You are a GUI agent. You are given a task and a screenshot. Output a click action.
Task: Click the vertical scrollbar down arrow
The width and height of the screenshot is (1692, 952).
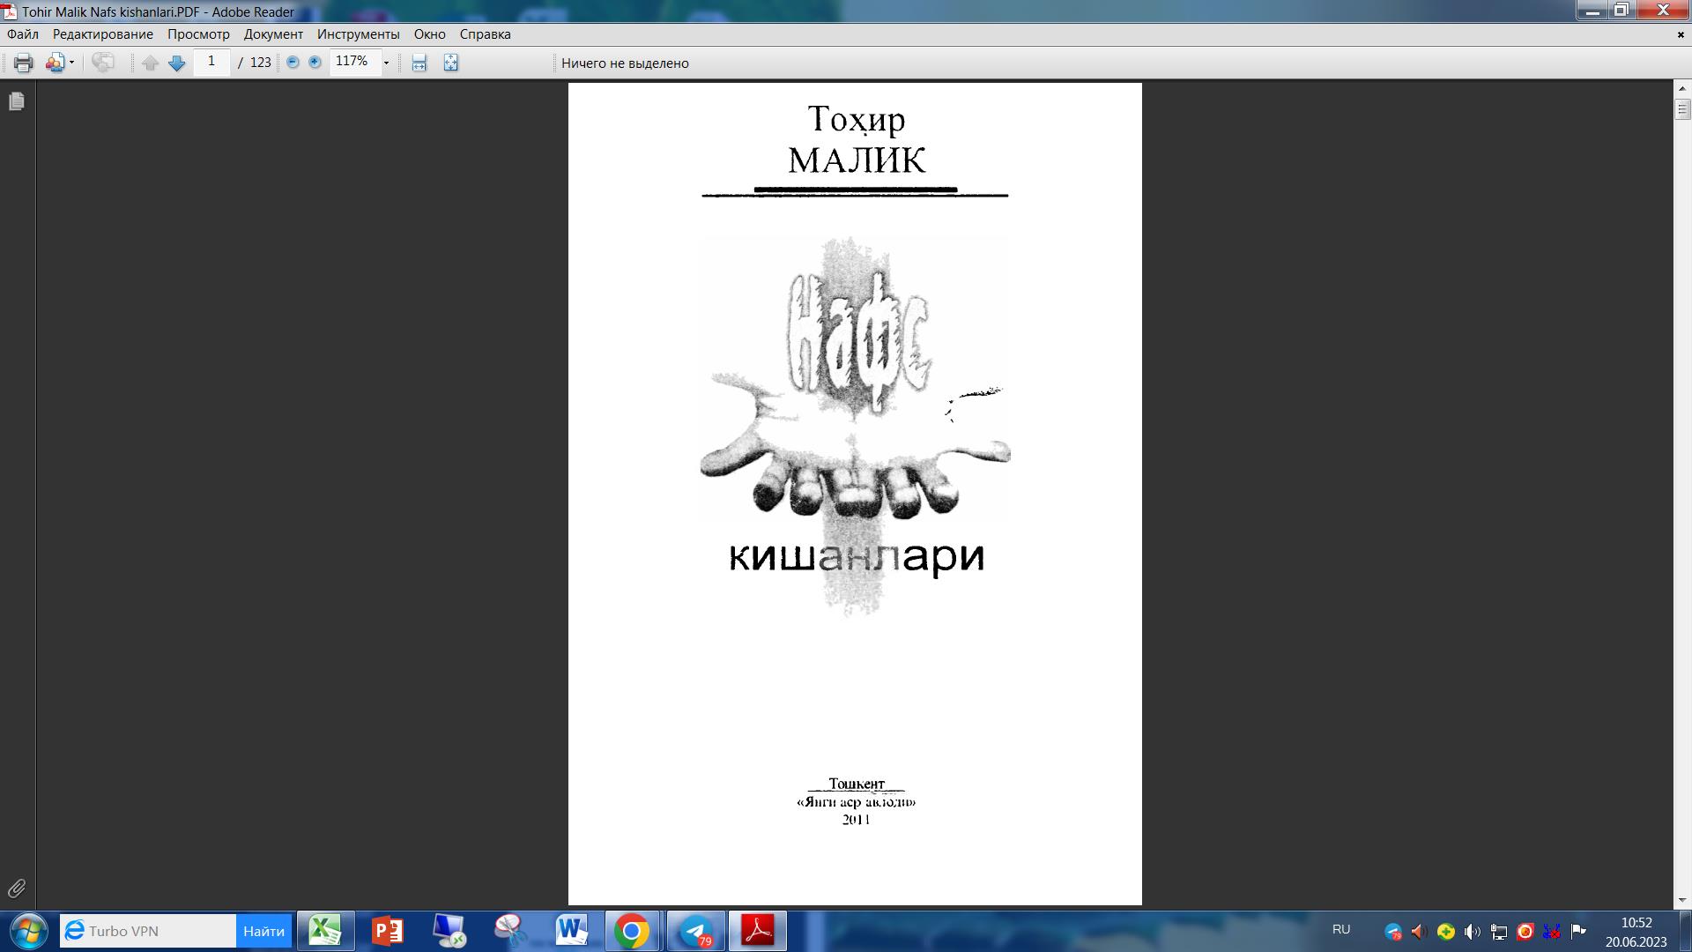tap(1682, 900)
